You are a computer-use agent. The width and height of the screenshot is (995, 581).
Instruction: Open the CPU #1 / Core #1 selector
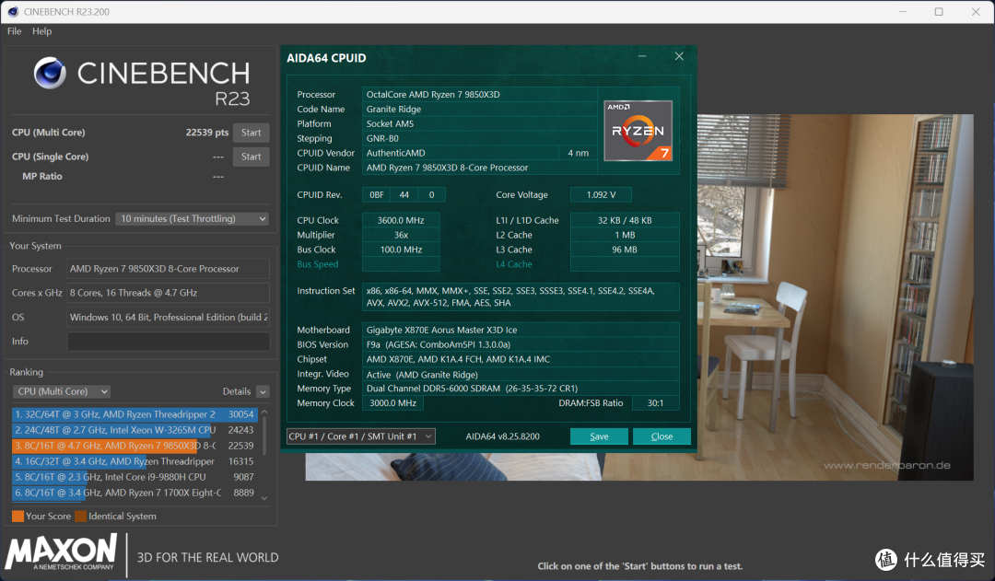pos(360,436)
